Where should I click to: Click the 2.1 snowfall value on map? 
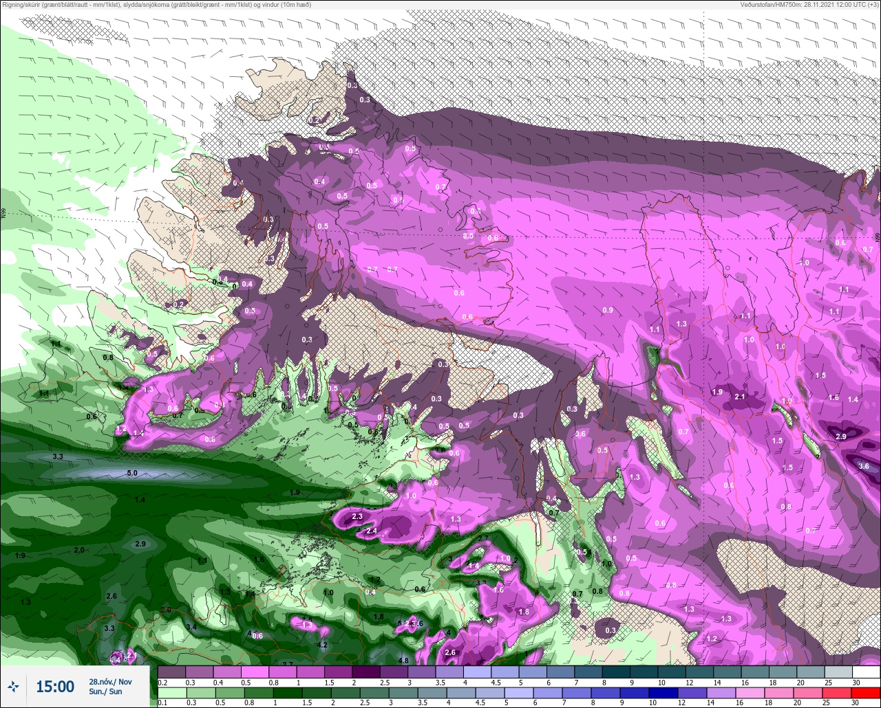pyautogui.click(x=740, y=397)
